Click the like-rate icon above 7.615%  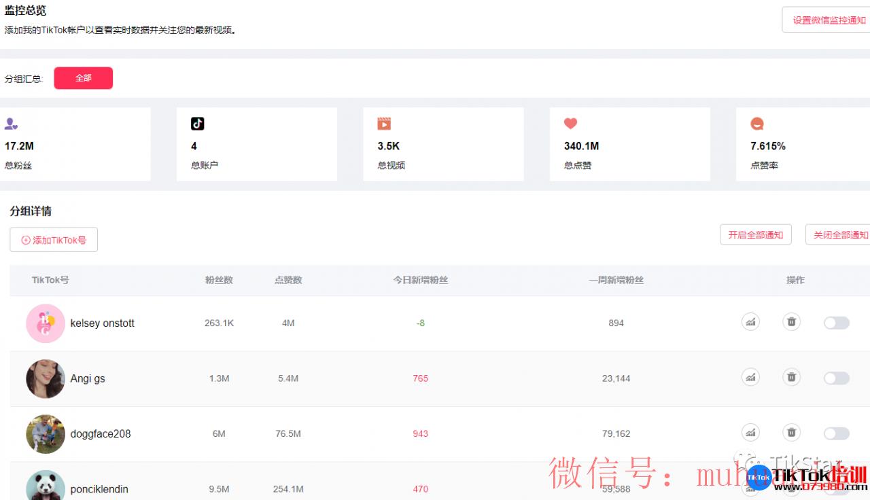757,124
